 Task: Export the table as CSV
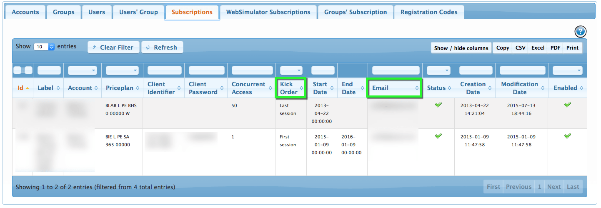[x=521, y=48]
